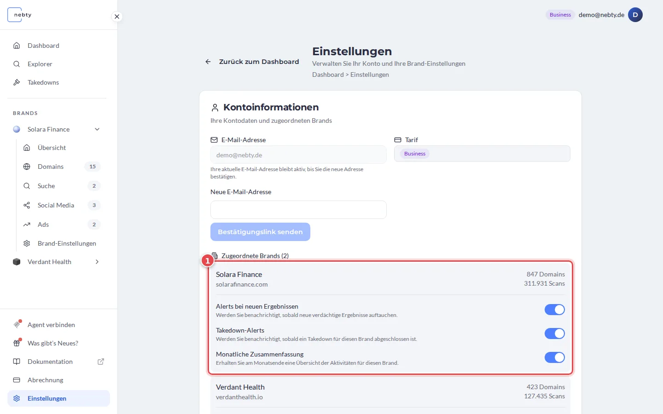The height and width of the screenshot is (414, 663).
Task: Click the demo@nebty.de account text in header
Action: (x=601, y=15)
